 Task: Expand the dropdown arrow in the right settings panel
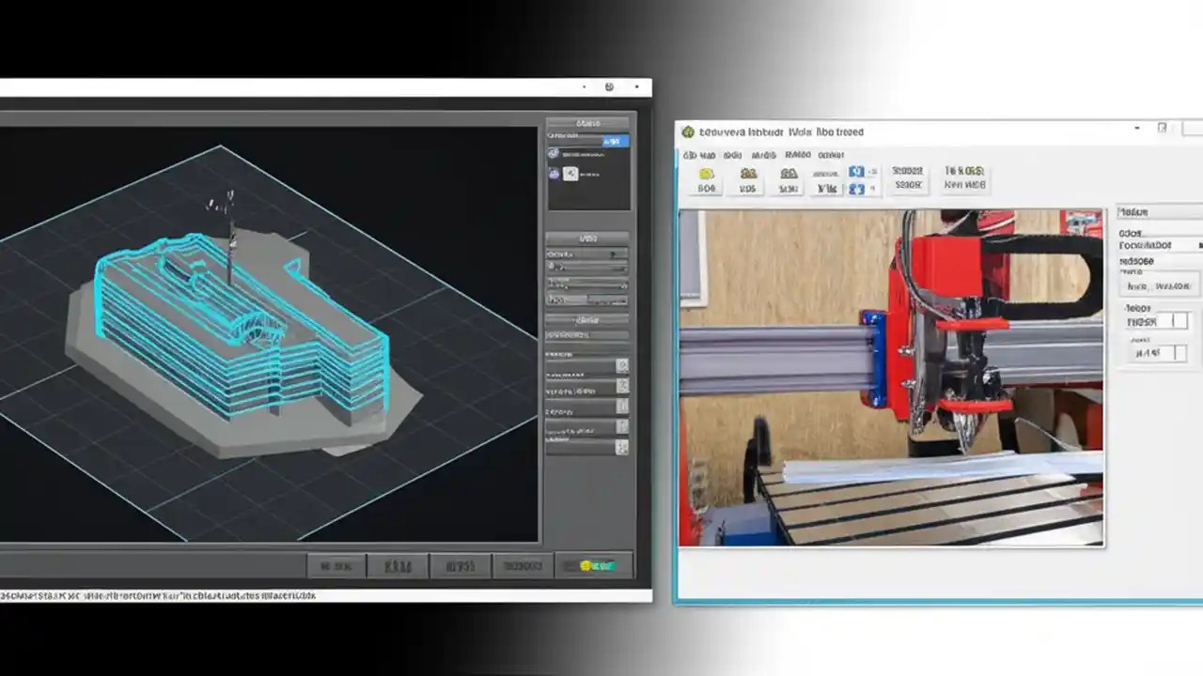1199,245
